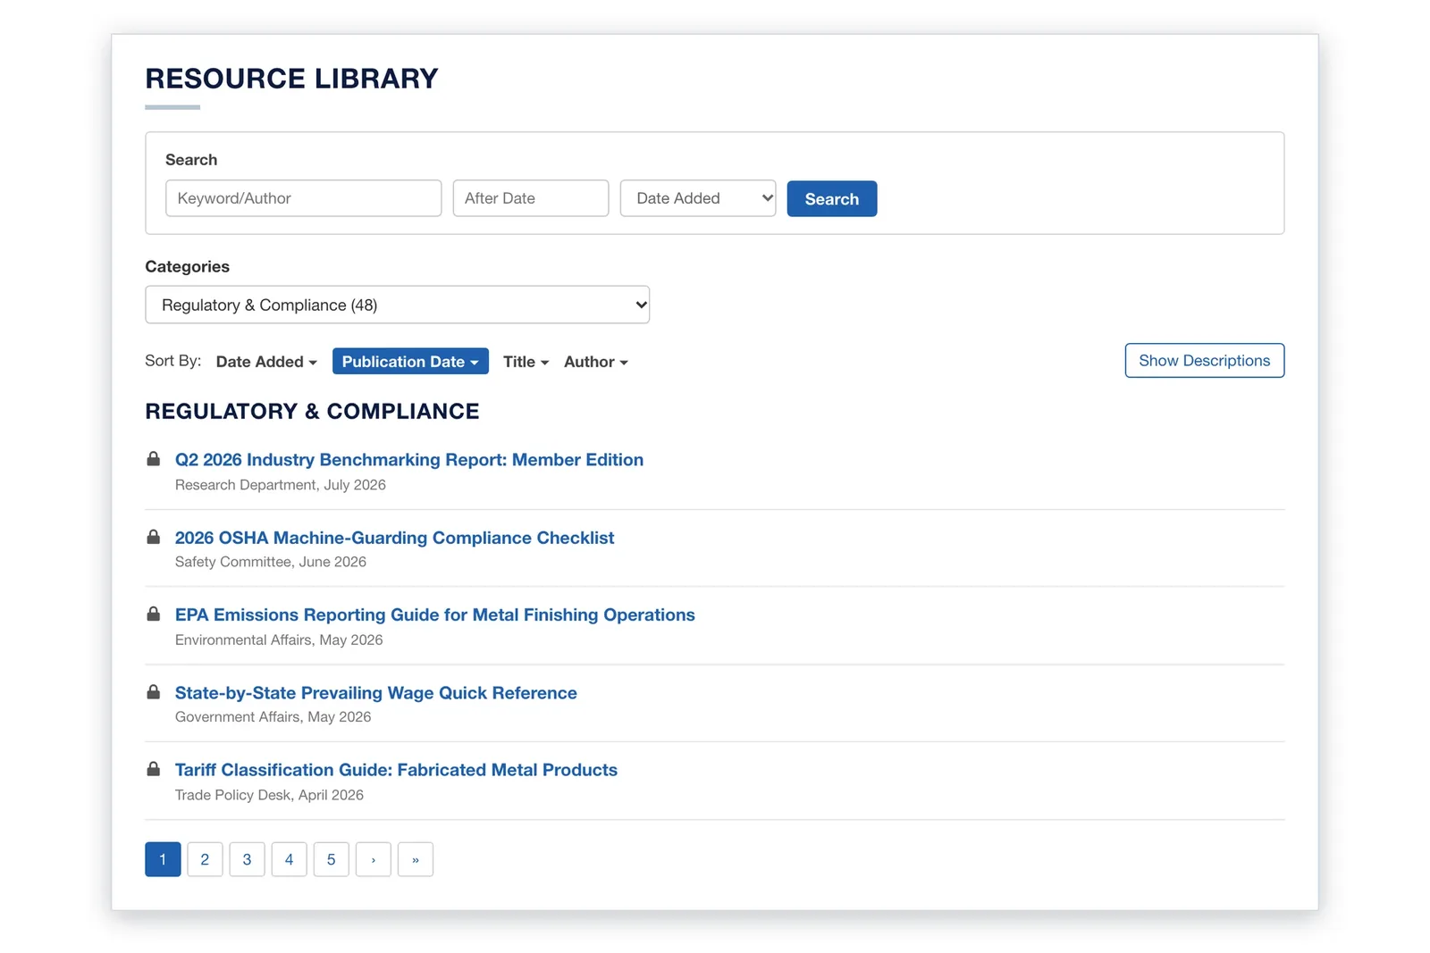Viewport: 1430px width, 953px height.
Task: Click the next page single arrow
Action: [374, 859]
